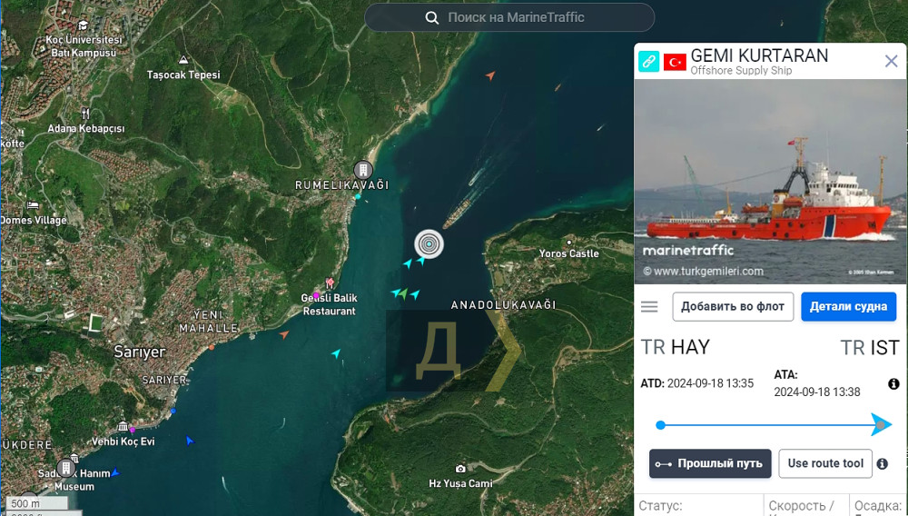Select blue vessel arrow near Vehbi Koç Evi
Image resolution: width=908 pixels, height=516 pixels.
pos(190,441)
